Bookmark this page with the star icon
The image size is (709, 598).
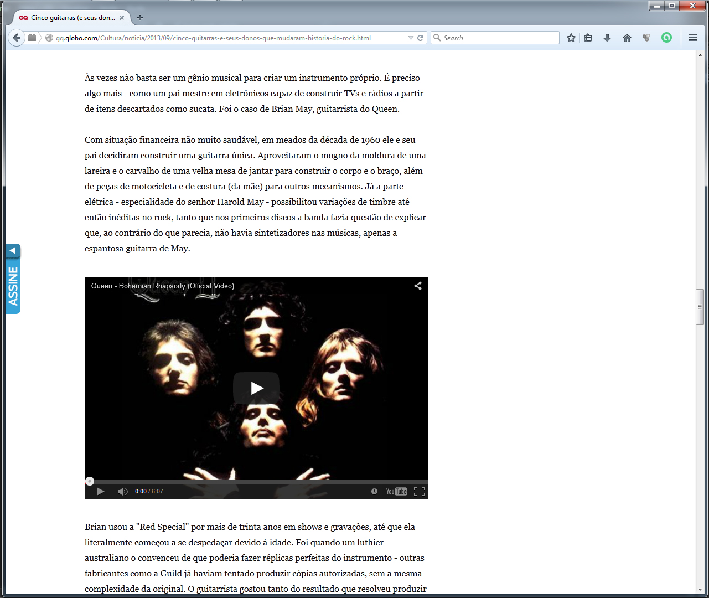tap(571, 38)
